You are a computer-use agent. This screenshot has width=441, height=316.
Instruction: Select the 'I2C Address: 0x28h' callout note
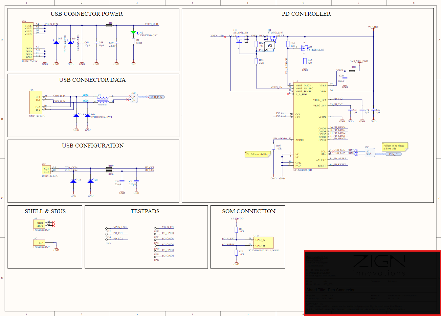click(258, 154)
